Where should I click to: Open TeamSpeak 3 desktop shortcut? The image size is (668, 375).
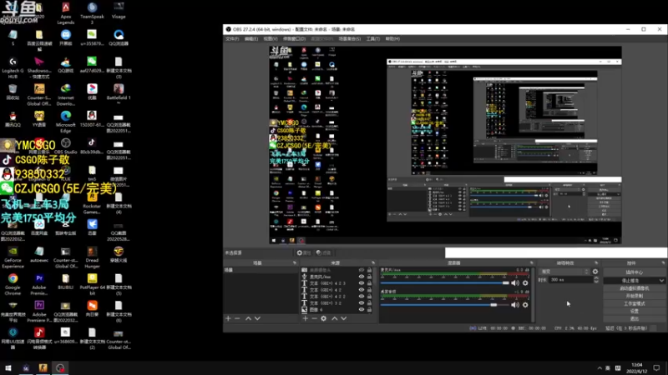click(92, 13)
